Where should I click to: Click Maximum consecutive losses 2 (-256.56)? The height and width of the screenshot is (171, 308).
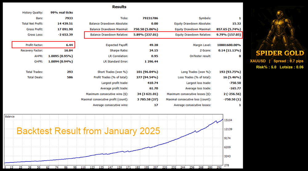[x=232, y=94]
